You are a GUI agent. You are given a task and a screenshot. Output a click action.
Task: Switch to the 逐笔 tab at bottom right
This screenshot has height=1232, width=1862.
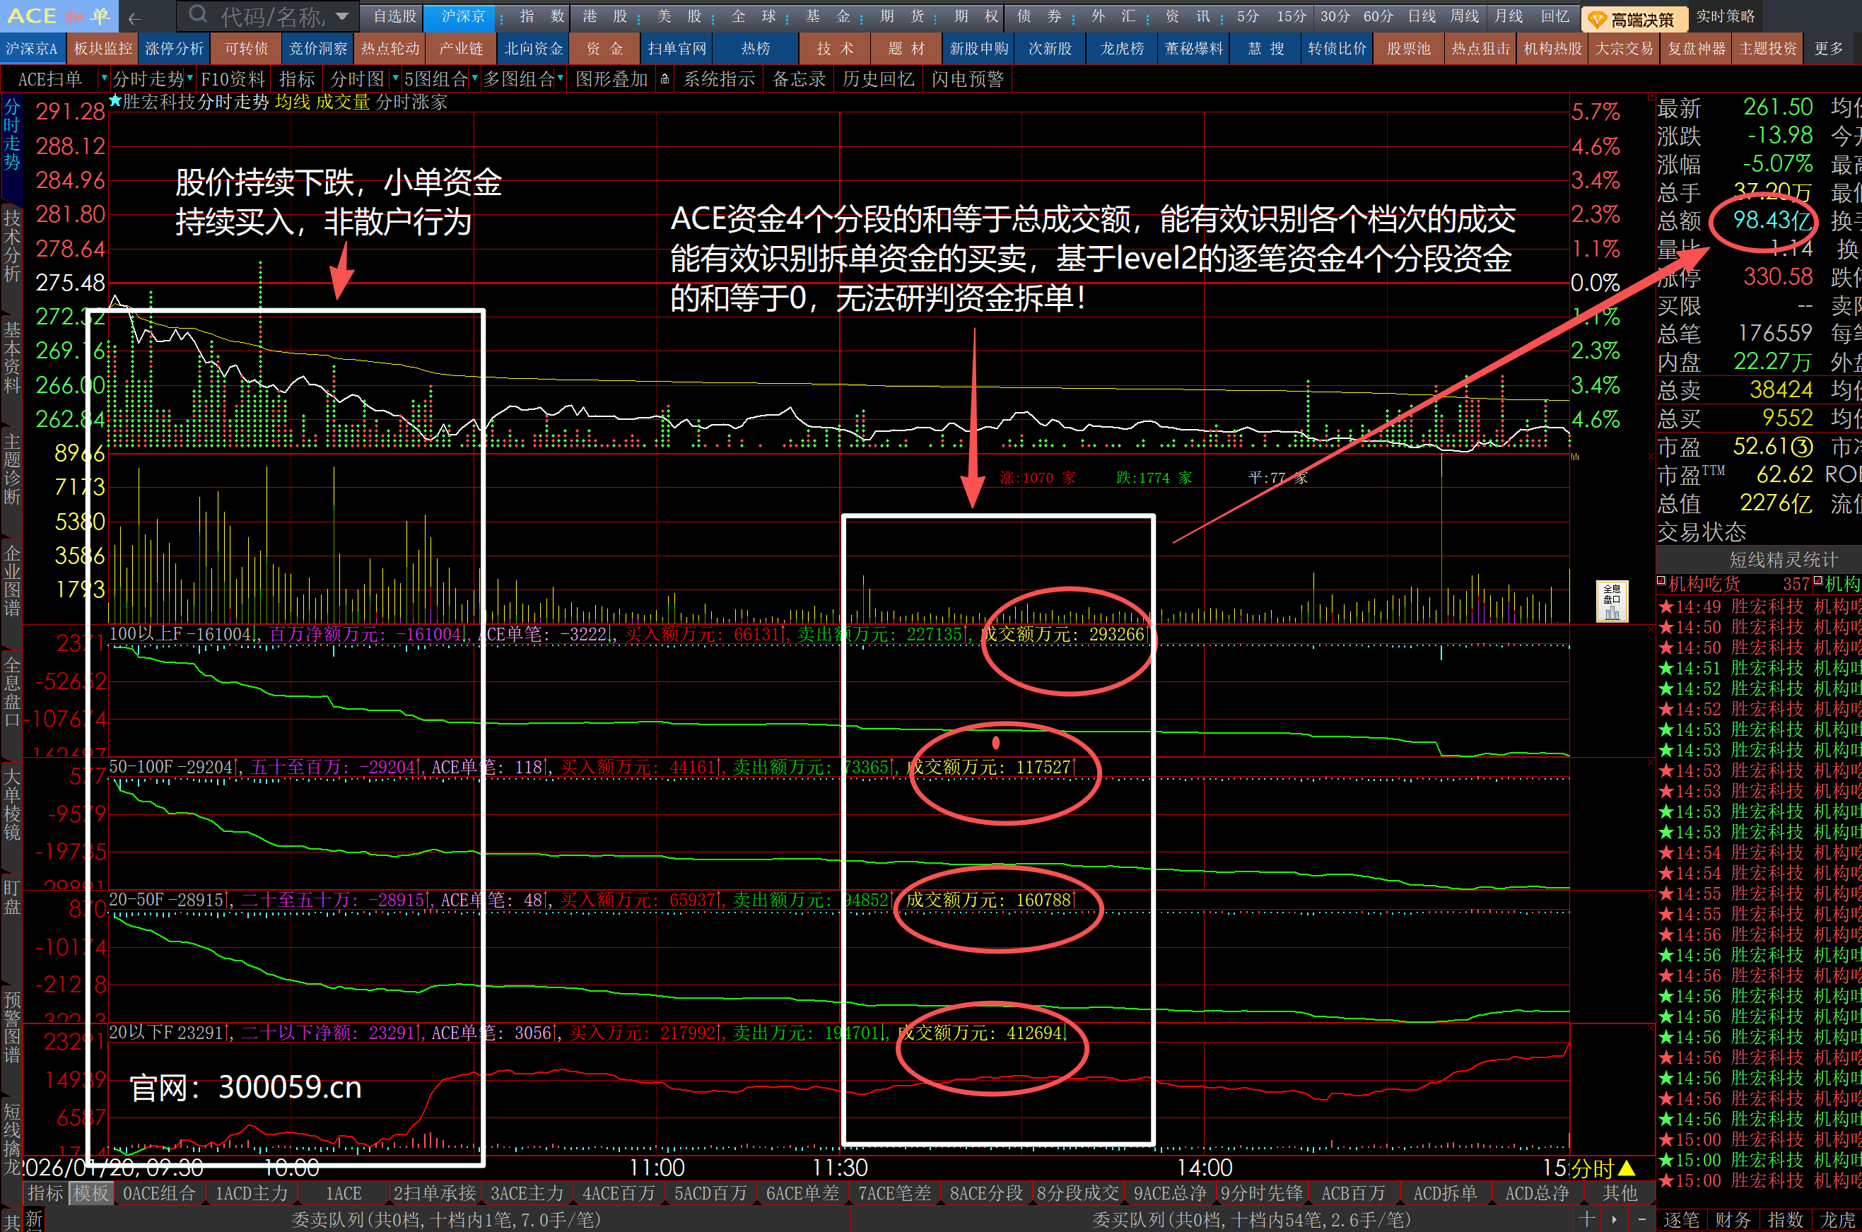tap(1681, 1219)
